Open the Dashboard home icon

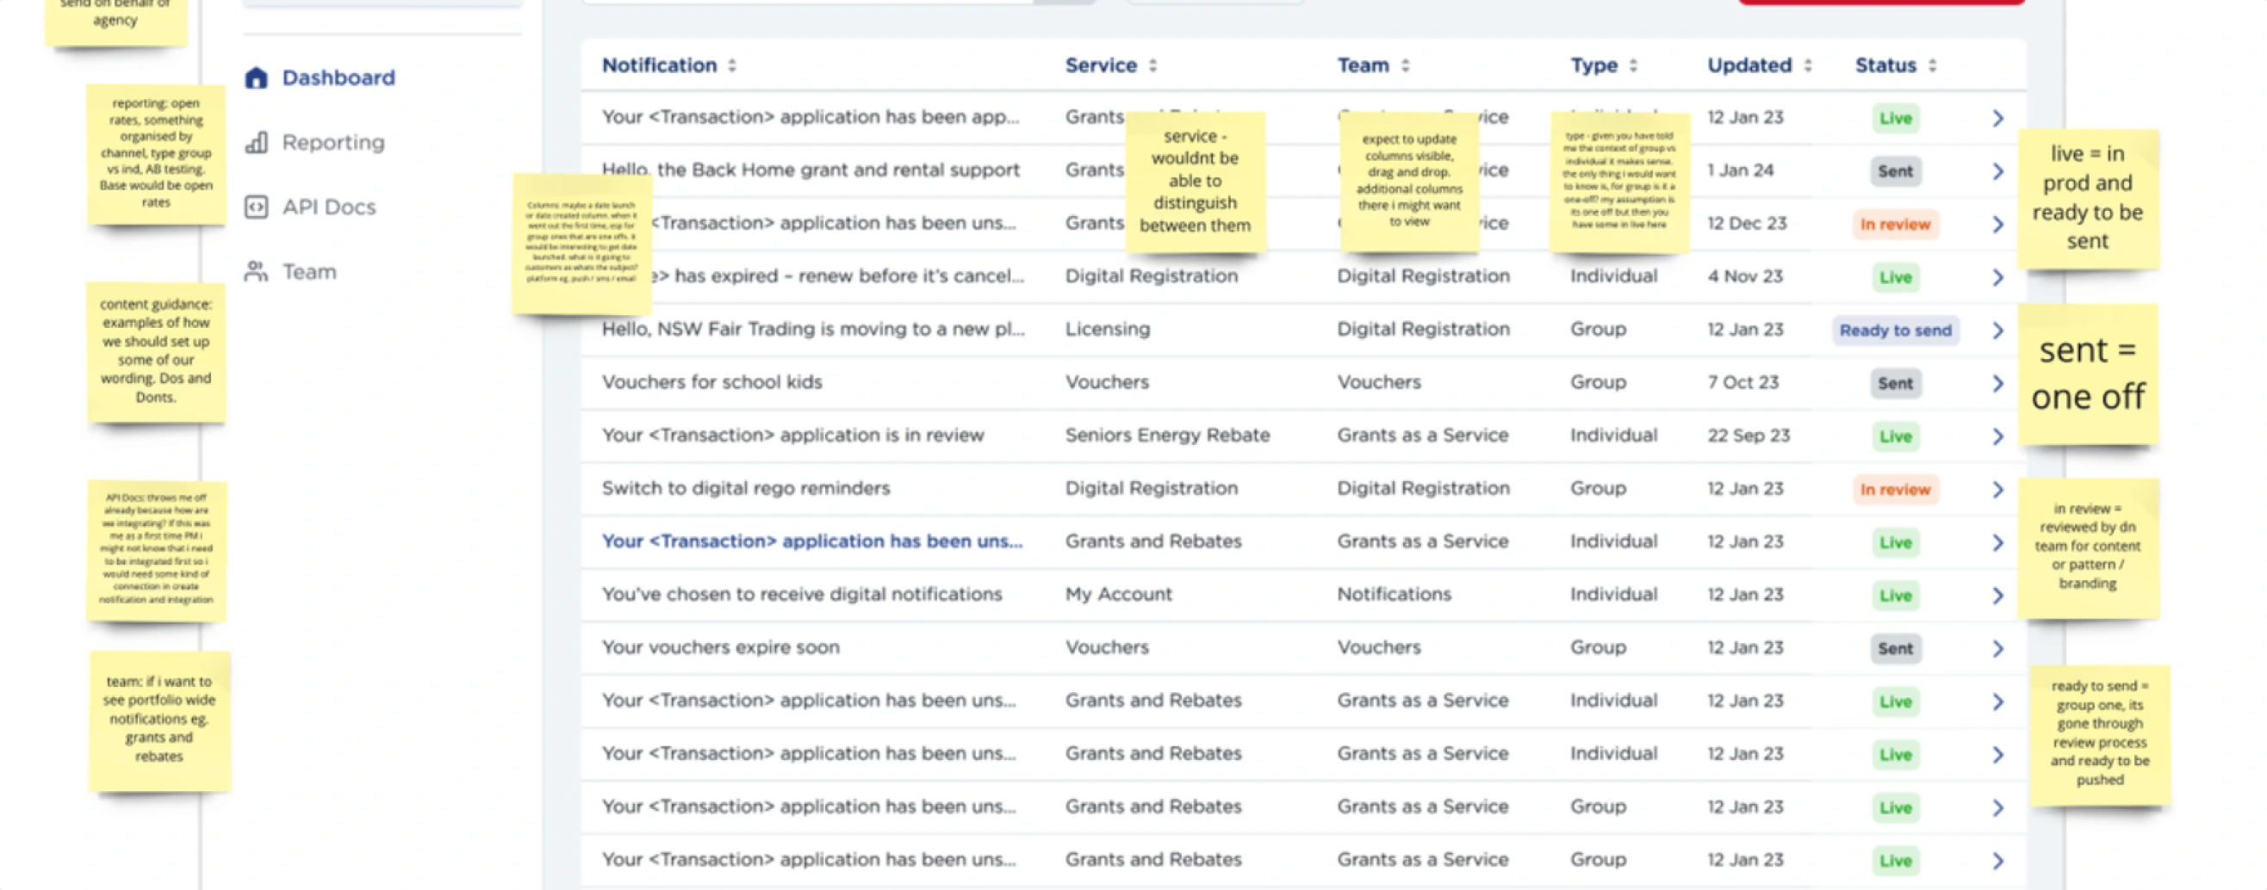(x=256, y=77)
